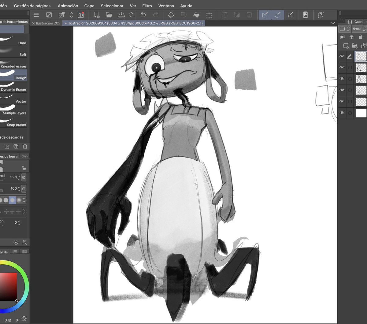367x324 pixels.
Task: Delete the selected sub tool with trash icon
Action: pos(25,147)
